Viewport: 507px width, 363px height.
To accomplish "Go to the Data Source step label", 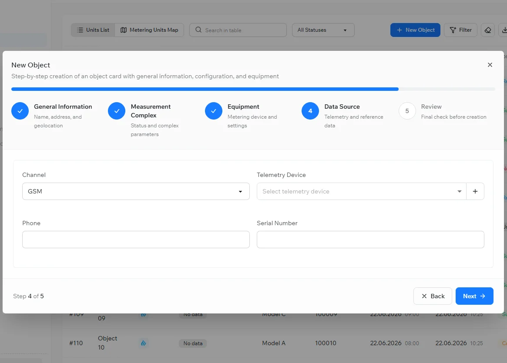I will coord(342,107).
